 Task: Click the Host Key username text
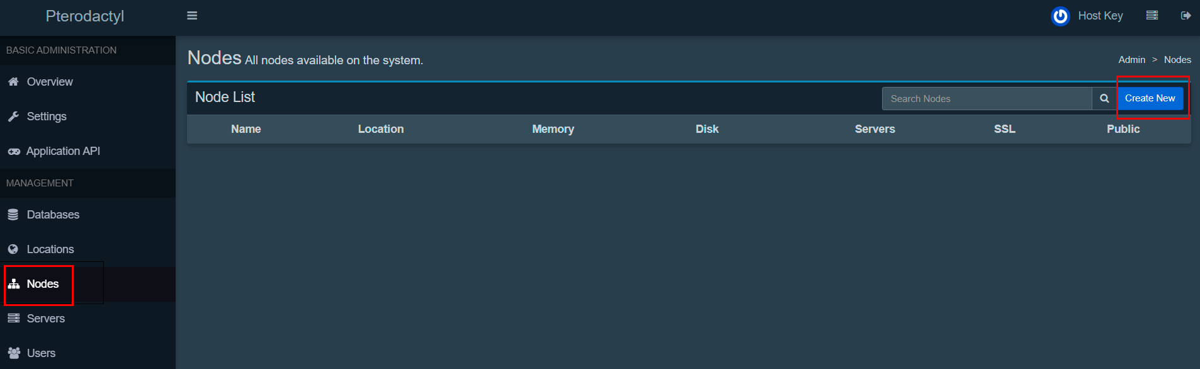pos(1100,16)
